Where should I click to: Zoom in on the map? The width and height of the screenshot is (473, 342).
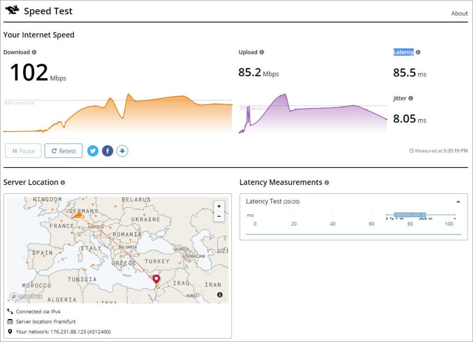tap(219, 206)
